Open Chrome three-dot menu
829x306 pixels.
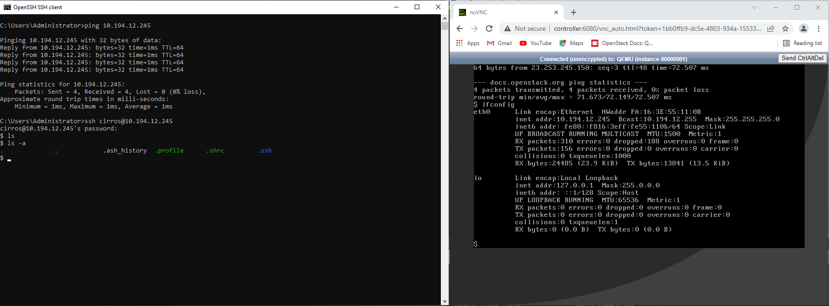coord(818,28)
